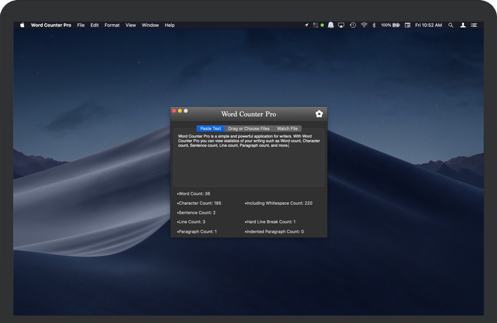Open the View menu

[x=130, y=25]
